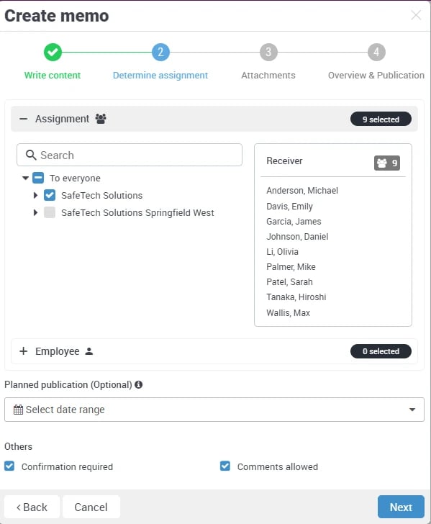Click the Assignment group people icon
Image resolution: width=431 pixels, height=524 pixels.
(101, 119)
